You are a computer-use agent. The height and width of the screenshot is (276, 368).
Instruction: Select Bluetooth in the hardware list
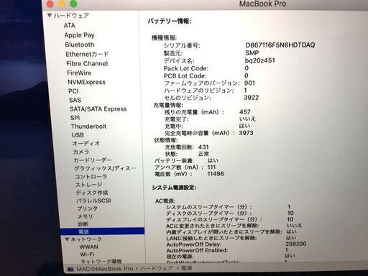click(80, 45)
